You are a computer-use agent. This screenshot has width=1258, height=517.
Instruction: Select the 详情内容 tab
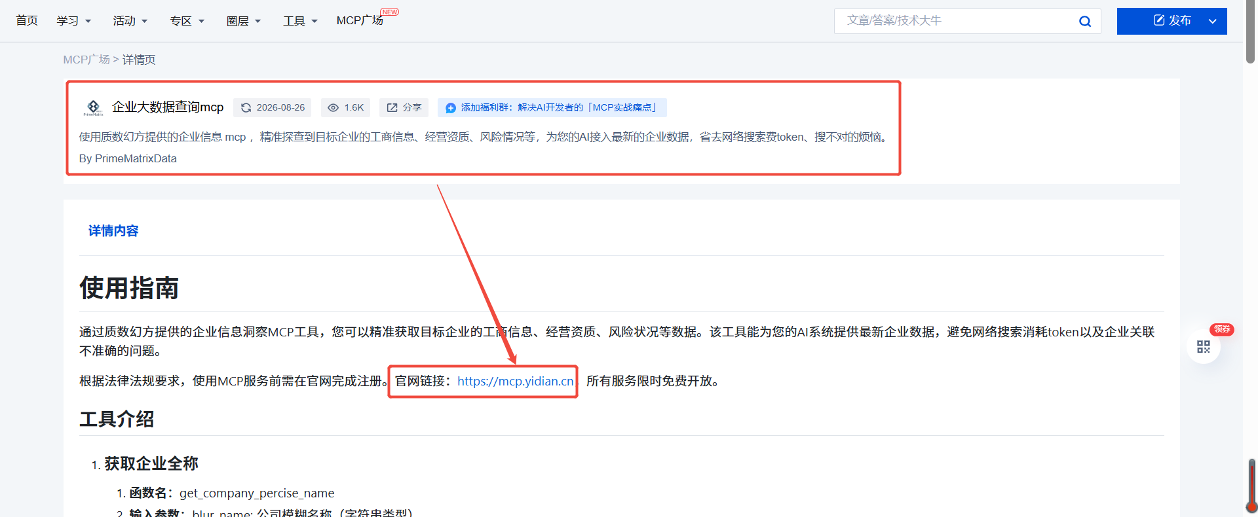point(113,231)
